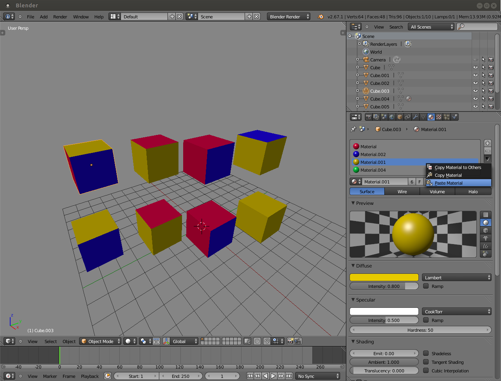This screenshot has height=381, width=501.
Task: Enable Tangent Shading checkbox
Action: 426,362
